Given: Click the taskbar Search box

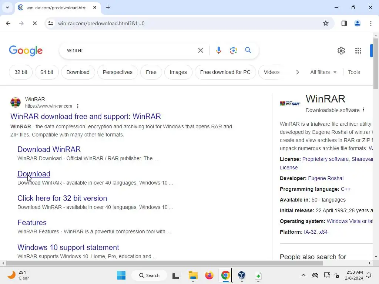Looking at the screenshot, I should (149, 275).
